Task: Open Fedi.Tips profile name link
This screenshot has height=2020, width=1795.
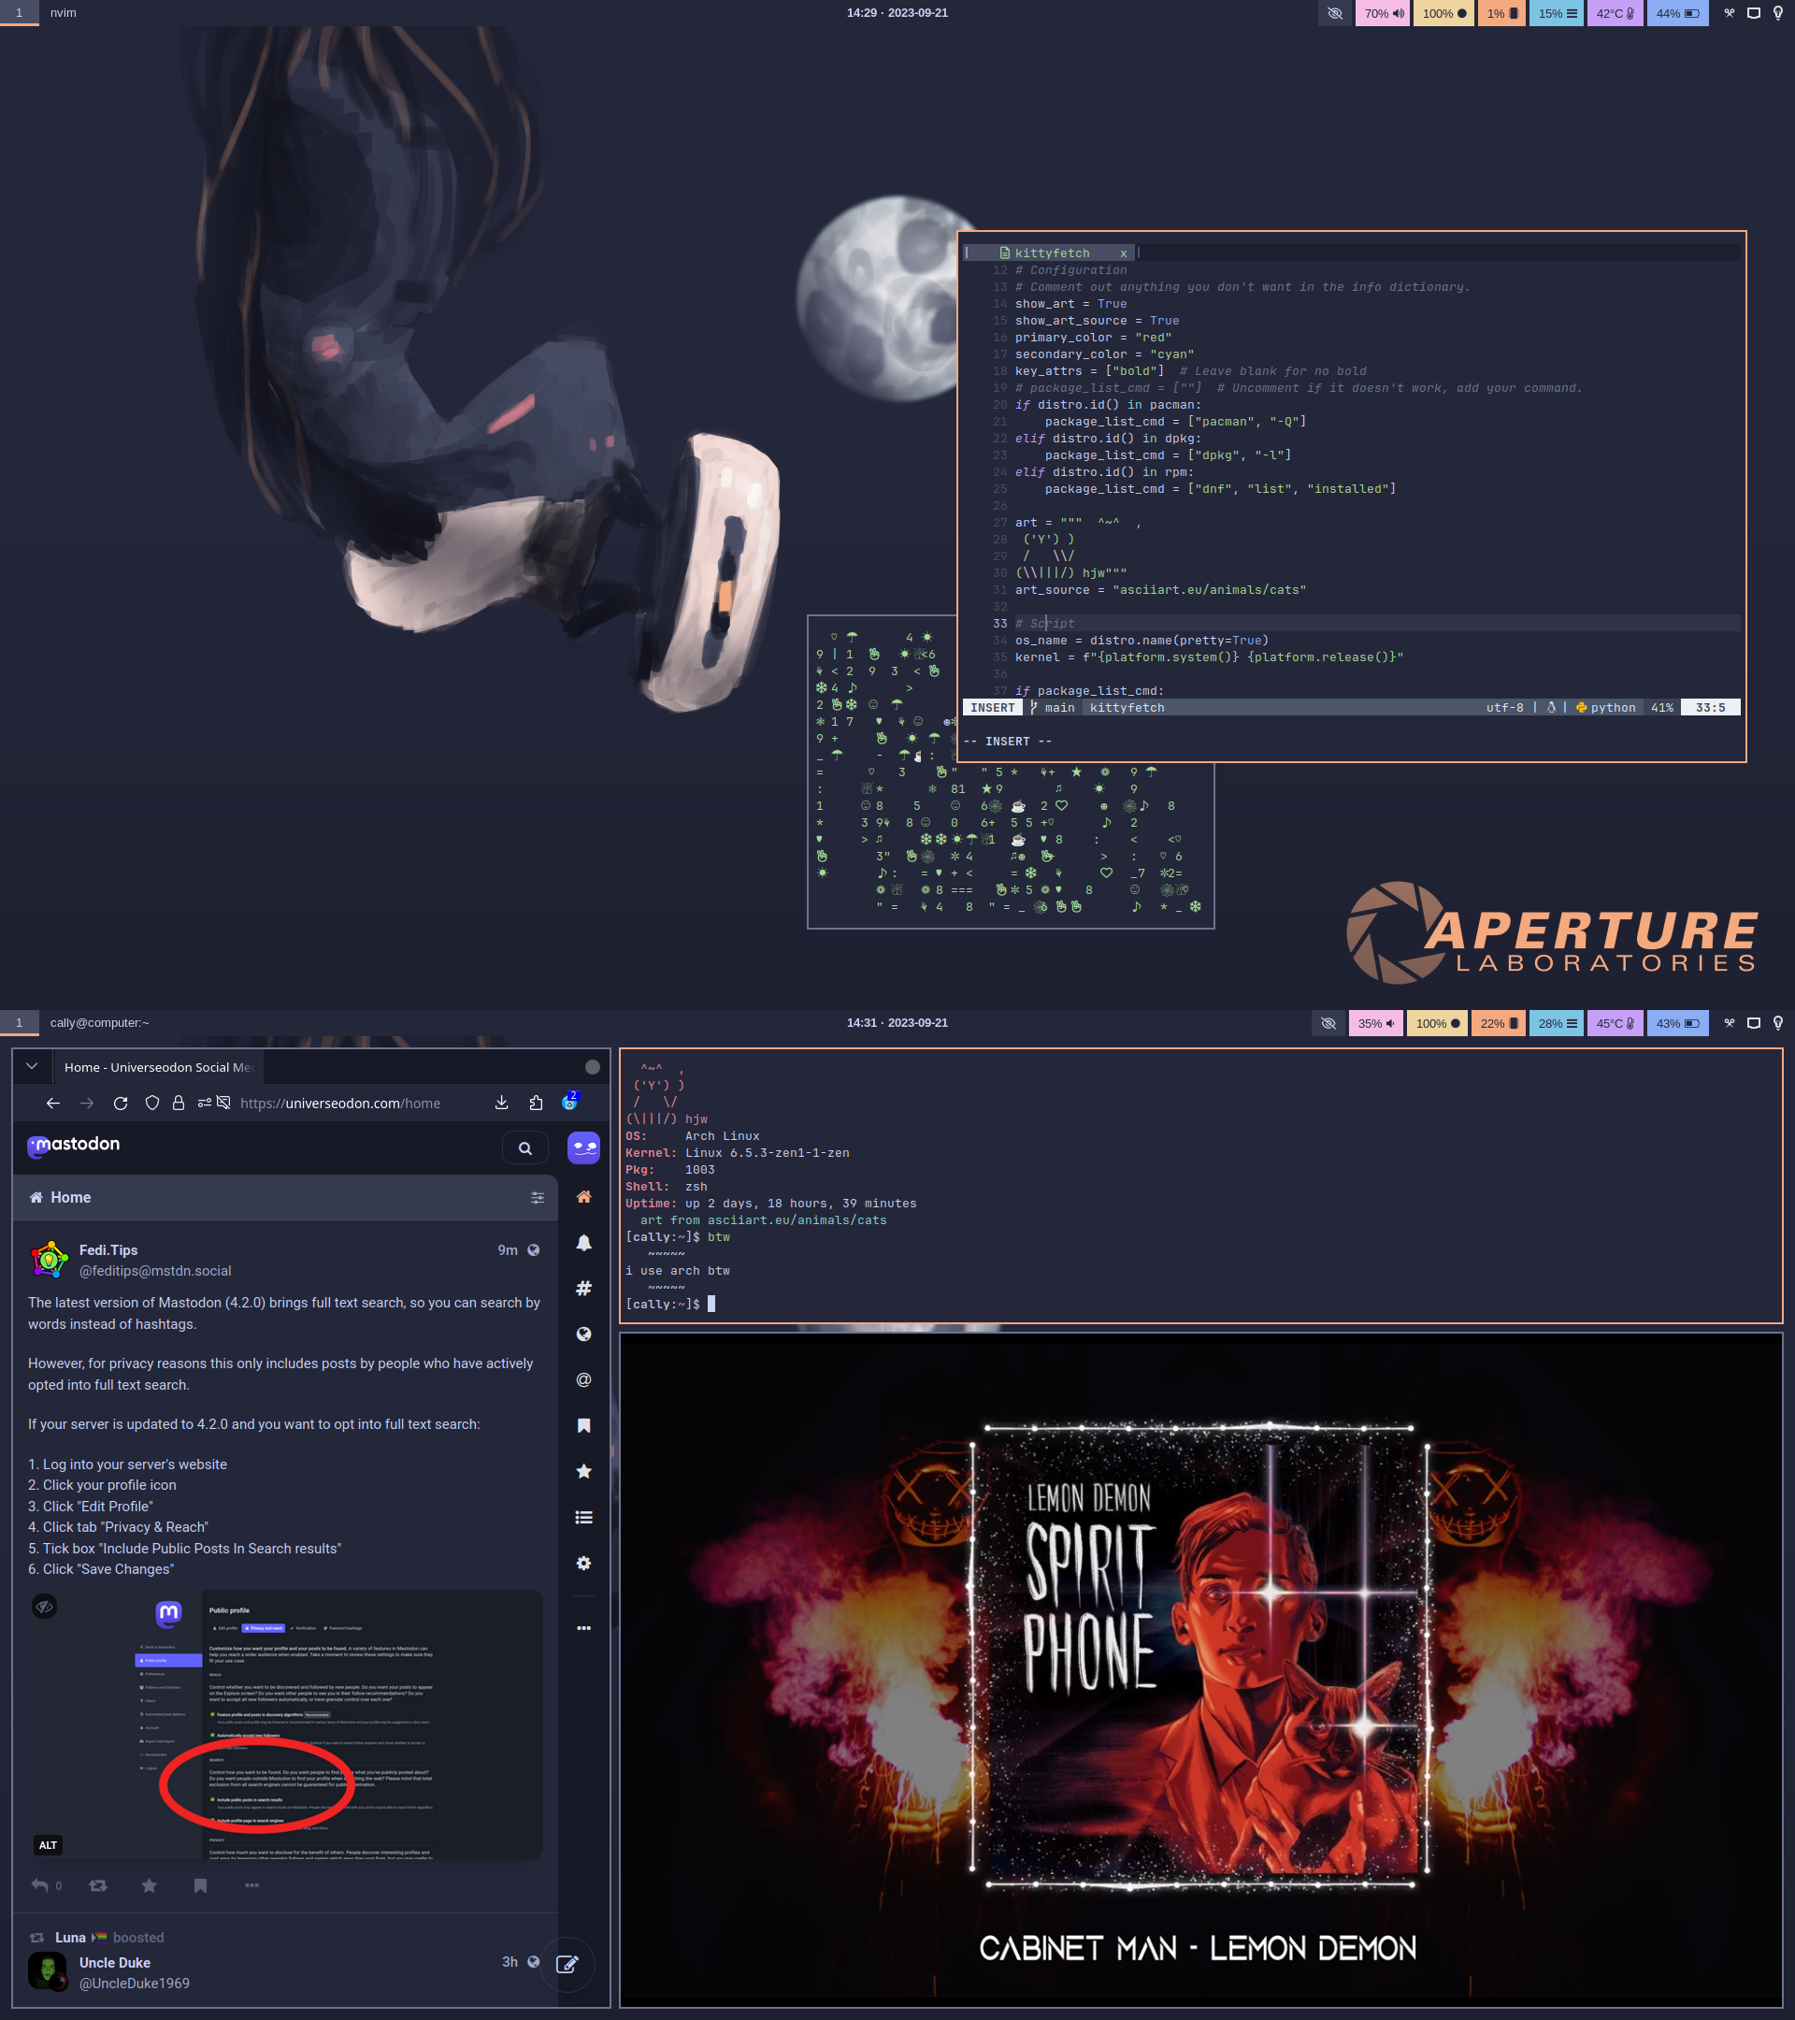Action: click(x=108, y=1250)
